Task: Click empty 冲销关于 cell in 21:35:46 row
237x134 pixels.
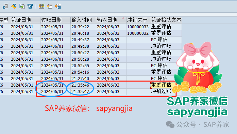Action: pos(138,85)
